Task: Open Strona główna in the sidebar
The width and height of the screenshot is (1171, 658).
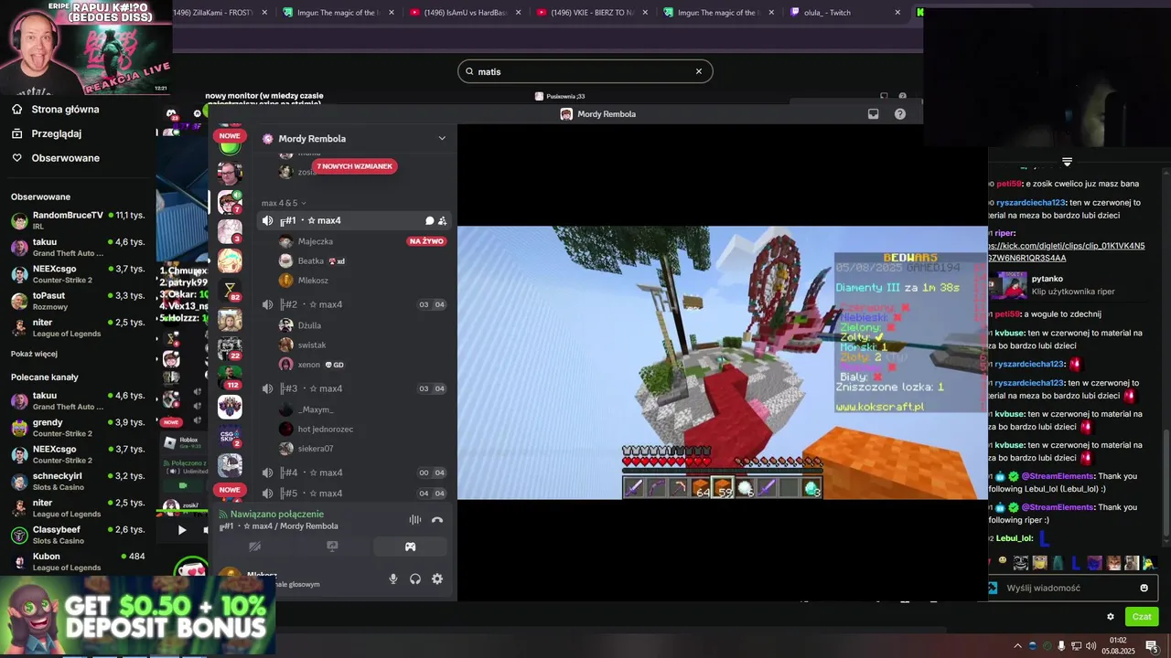Action: click(x=55, y=109)
